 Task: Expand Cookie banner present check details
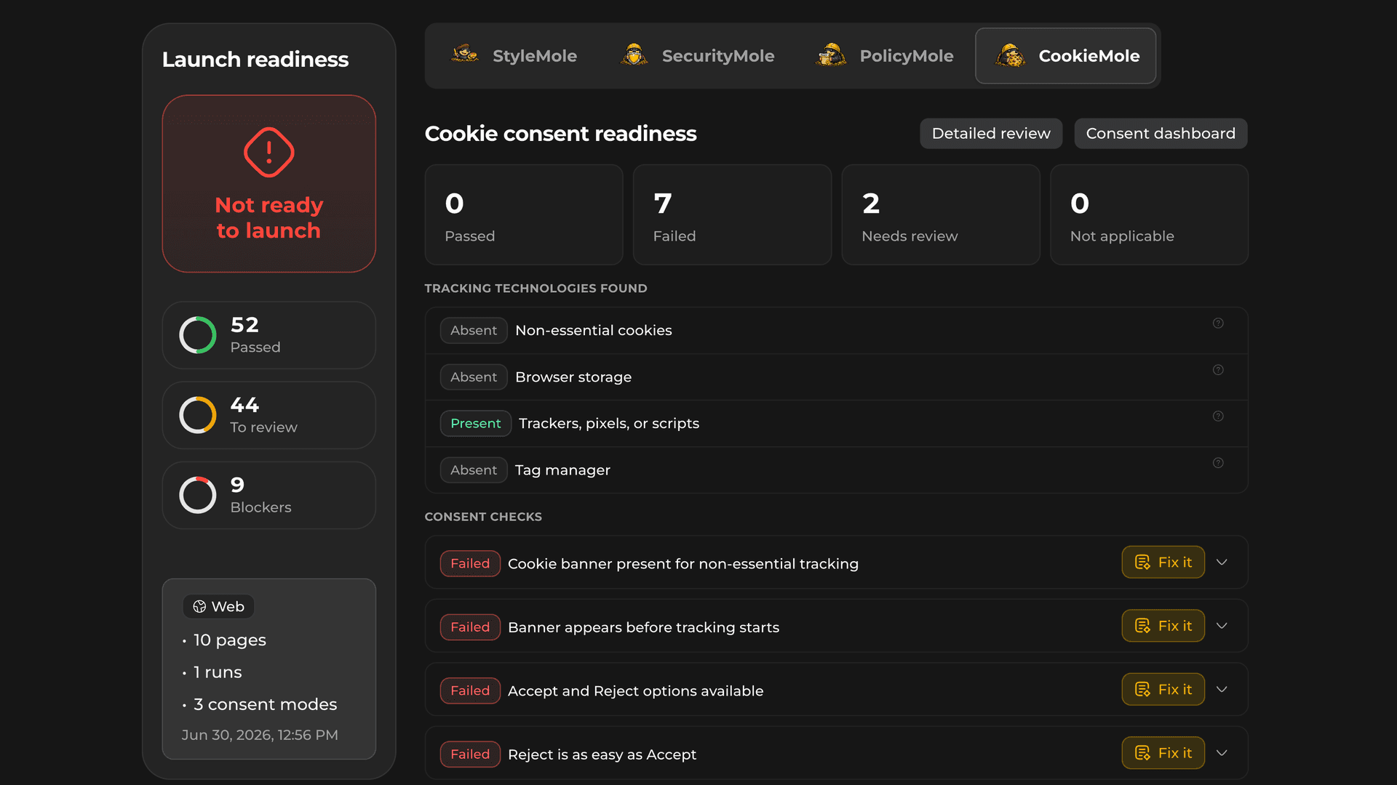tap(1222, 563)
